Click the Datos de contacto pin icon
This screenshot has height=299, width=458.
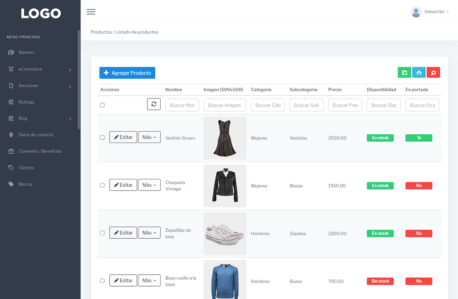point(11,135)
